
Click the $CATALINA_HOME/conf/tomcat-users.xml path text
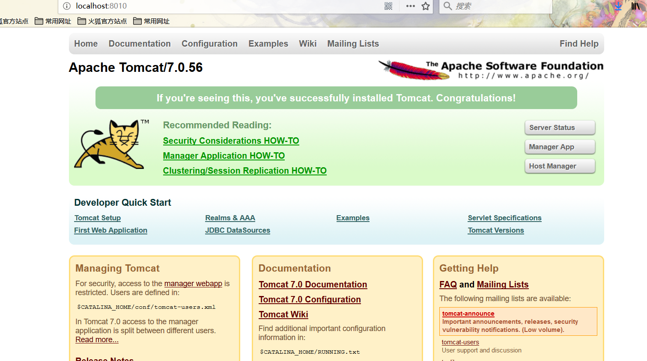point(146,307)
